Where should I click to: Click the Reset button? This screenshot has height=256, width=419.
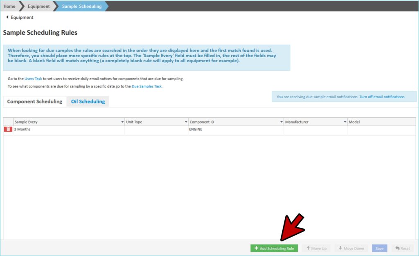pyautogui.click(x=402, y=248)
